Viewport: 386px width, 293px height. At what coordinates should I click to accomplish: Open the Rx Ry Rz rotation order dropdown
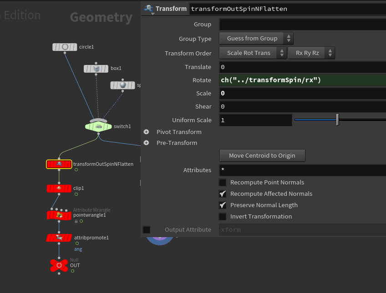(311, 53)
